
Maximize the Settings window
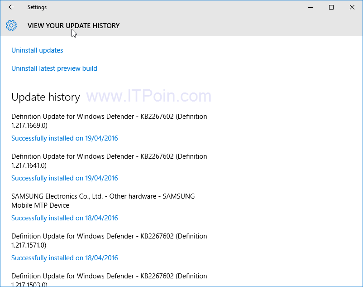[x=331, y=7]
